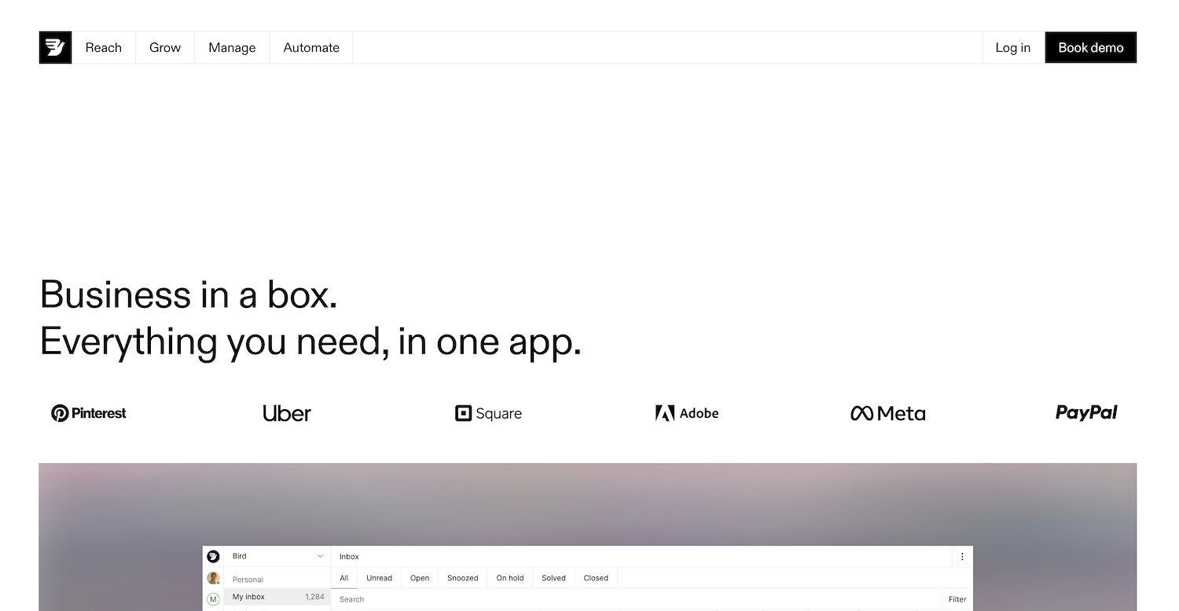
Task: Click 'Everything you need, in one app.' text
Action: (x=310, y=342)
